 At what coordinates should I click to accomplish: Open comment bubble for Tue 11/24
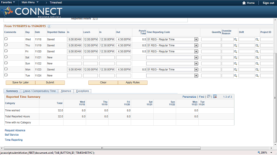tap(6, 75)
